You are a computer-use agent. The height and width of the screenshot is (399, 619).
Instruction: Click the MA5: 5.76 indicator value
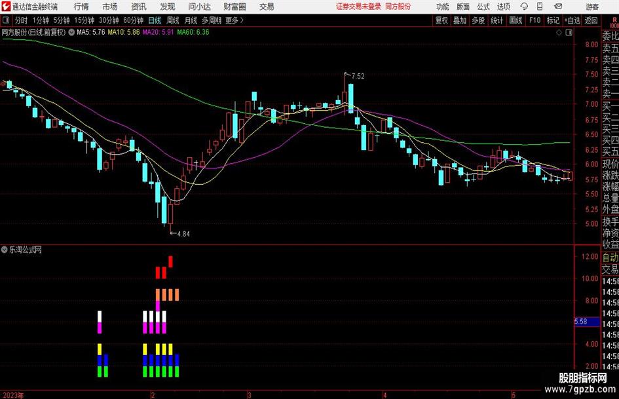click(x=91, y=32)
